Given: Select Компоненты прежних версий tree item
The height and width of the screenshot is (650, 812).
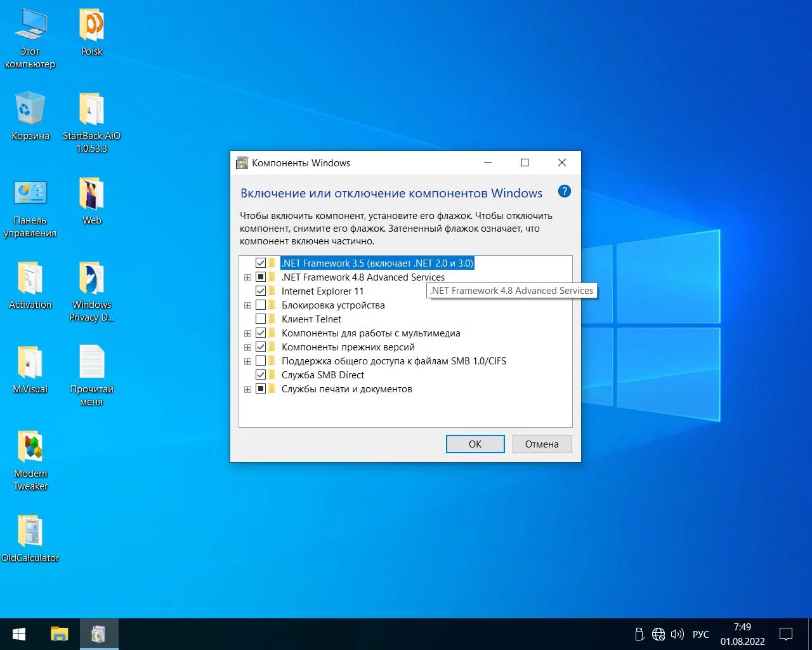Looking at the screenshot, I should click(x=348, y=347).
